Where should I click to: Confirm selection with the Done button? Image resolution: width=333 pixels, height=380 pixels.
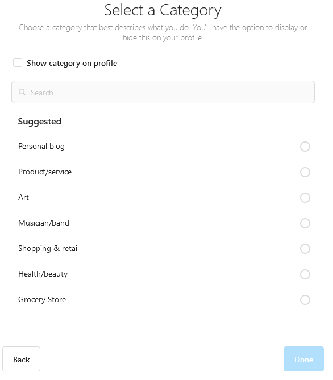click(303, 359)
